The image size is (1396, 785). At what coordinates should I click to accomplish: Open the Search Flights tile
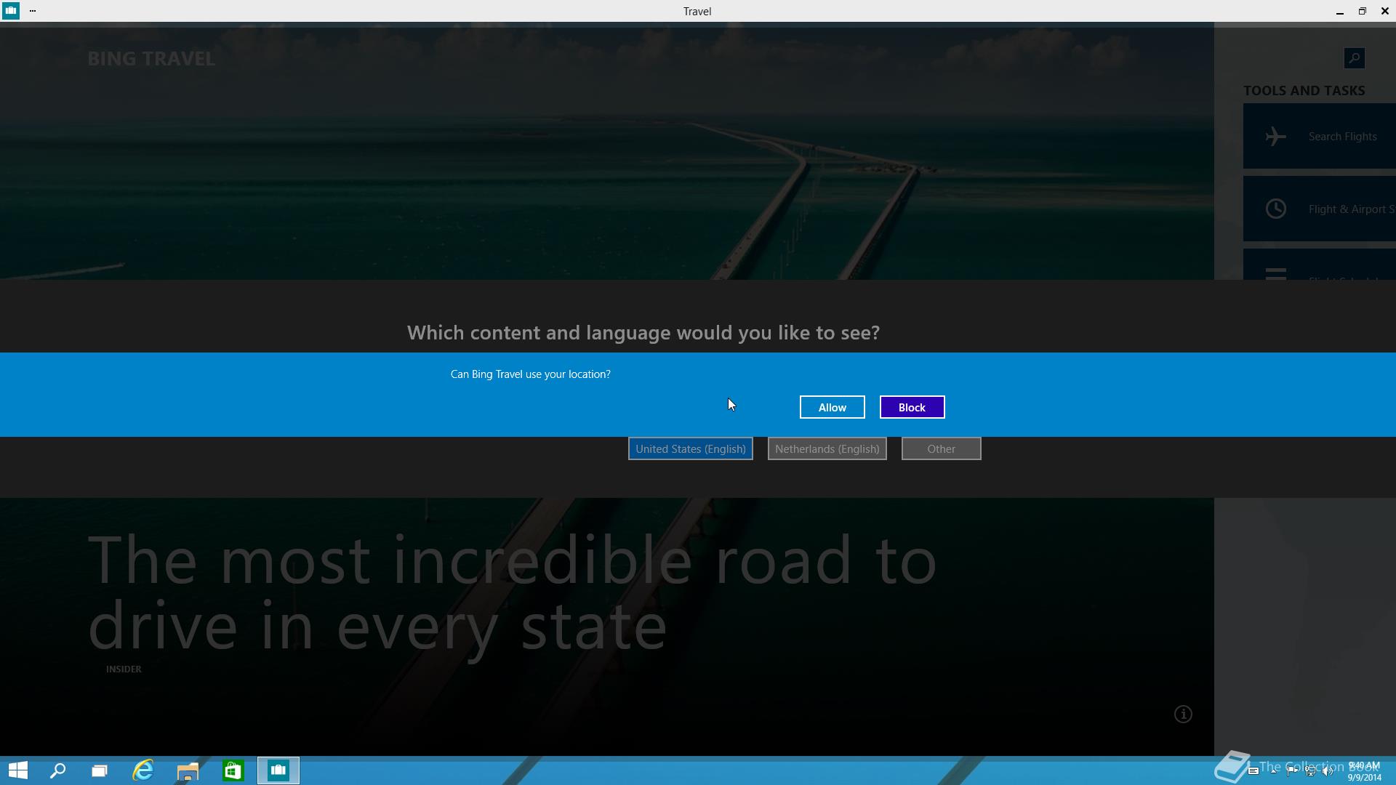pos(1319,136)
